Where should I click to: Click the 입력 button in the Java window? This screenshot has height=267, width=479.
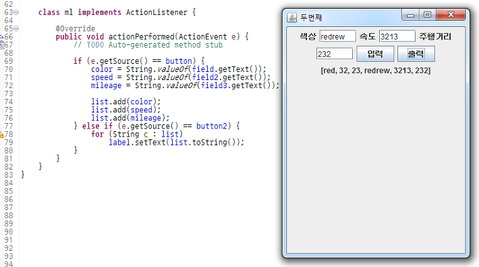pos(375,54)
